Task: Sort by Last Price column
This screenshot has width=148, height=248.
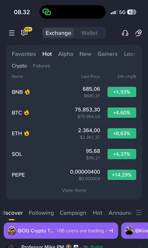Action: (91, 77)
